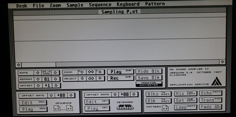Click the horizontal scrollbar right arrow
236x117 pixels.
click(x=222, y=62)
